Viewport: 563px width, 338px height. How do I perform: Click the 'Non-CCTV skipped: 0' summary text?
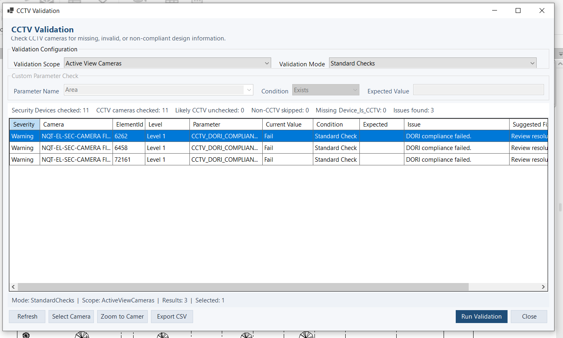click(x=280, y=110)
